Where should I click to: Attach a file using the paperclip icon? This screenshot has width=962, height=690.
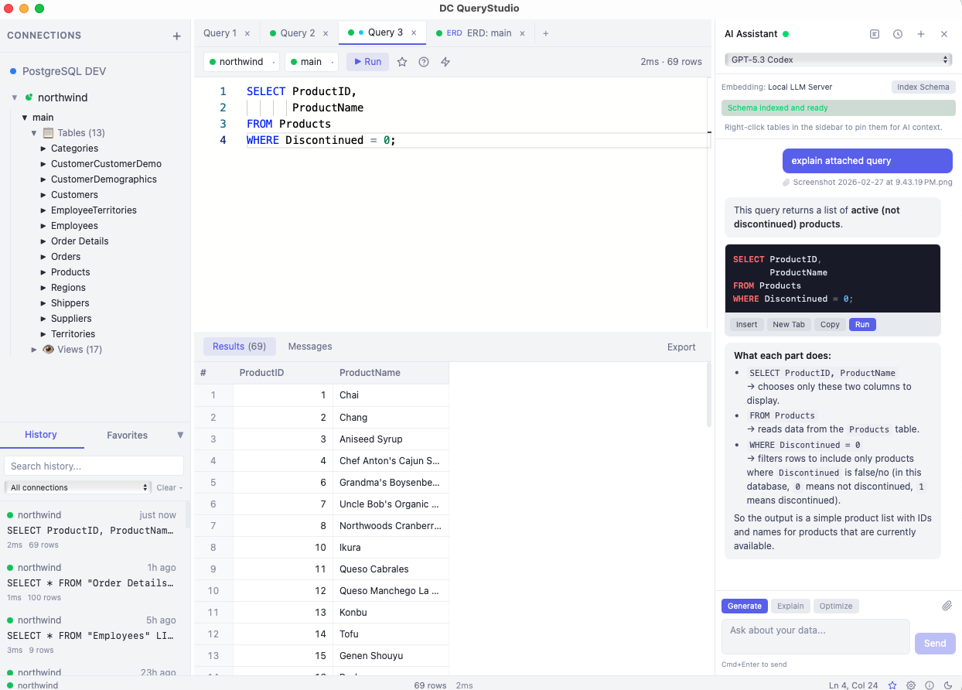pos(947,605)
